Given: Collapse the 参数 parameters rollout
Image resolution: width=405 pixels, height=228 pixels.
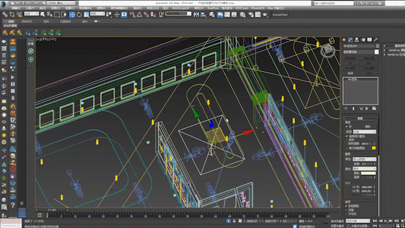Looking at the screenshot, I should (x=360, y=118).
